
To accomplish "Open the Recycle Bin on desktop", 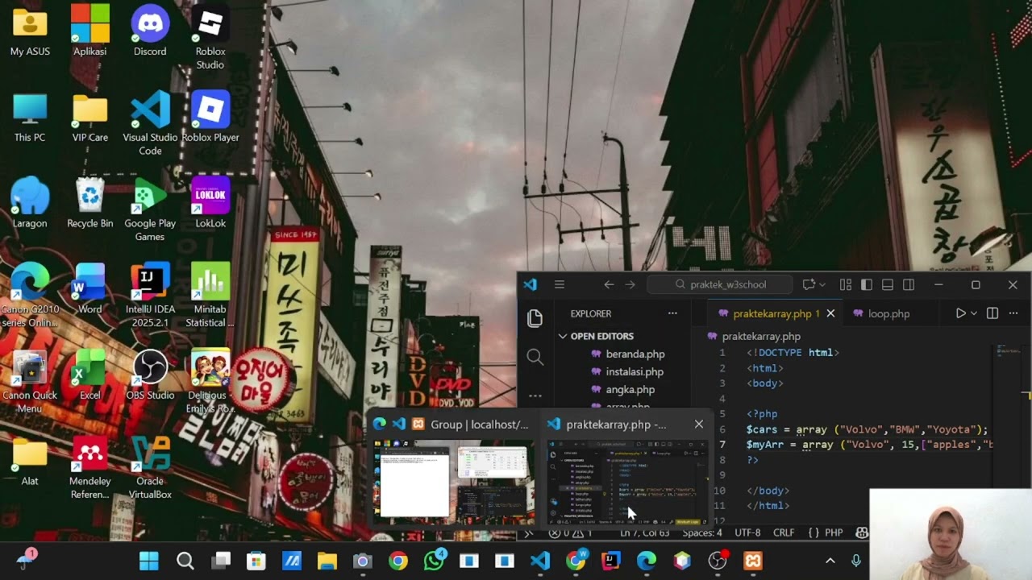I will (89, 203).
